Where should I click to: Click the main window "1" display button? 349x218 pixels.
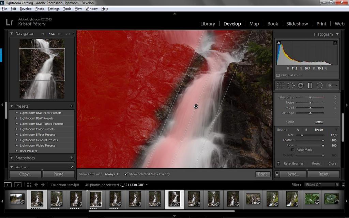(x=7, y=185)
